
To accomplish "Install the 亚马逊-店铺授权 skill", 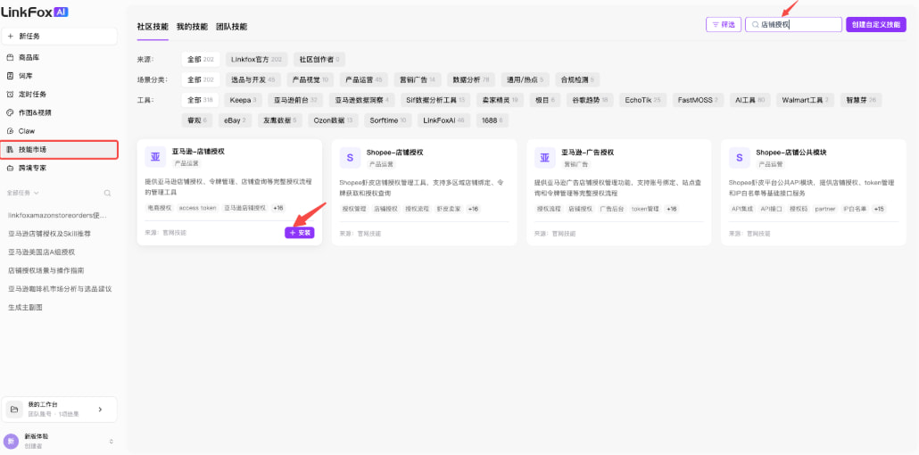I will [300, 233].
